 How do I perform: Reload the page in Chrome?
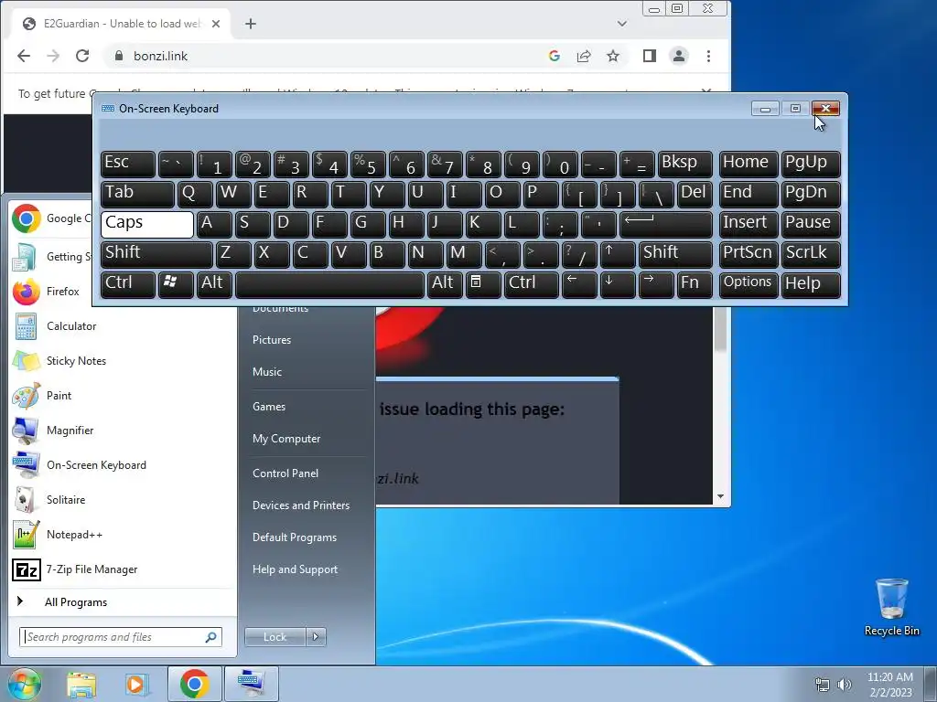82,56
